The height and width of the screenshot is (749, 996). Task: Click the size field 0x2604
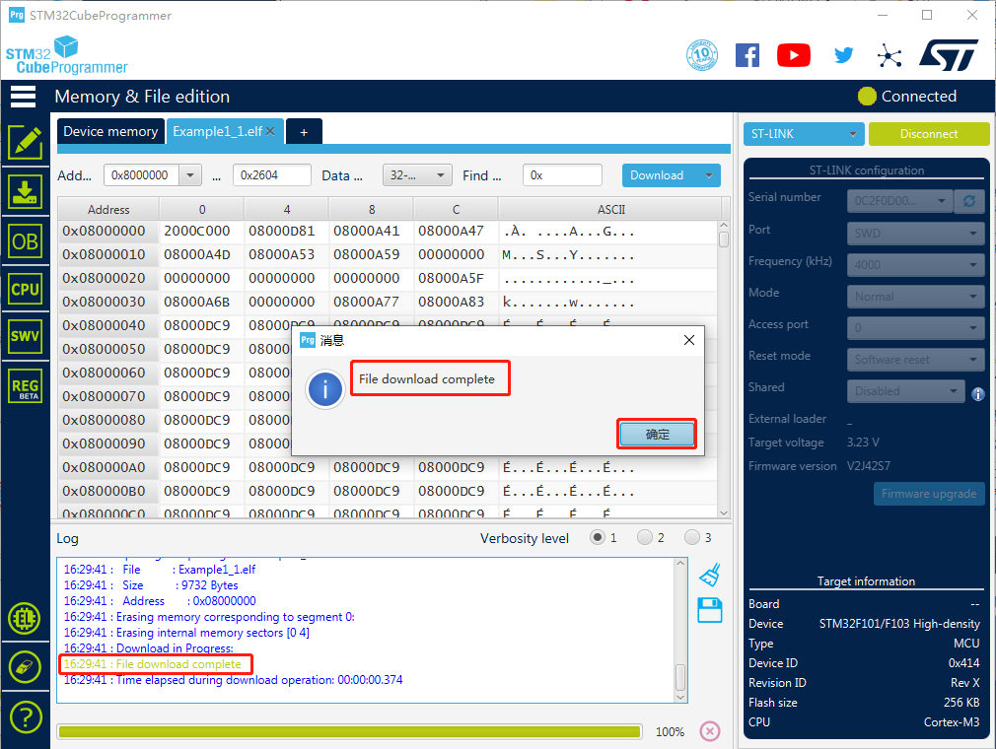272,175
